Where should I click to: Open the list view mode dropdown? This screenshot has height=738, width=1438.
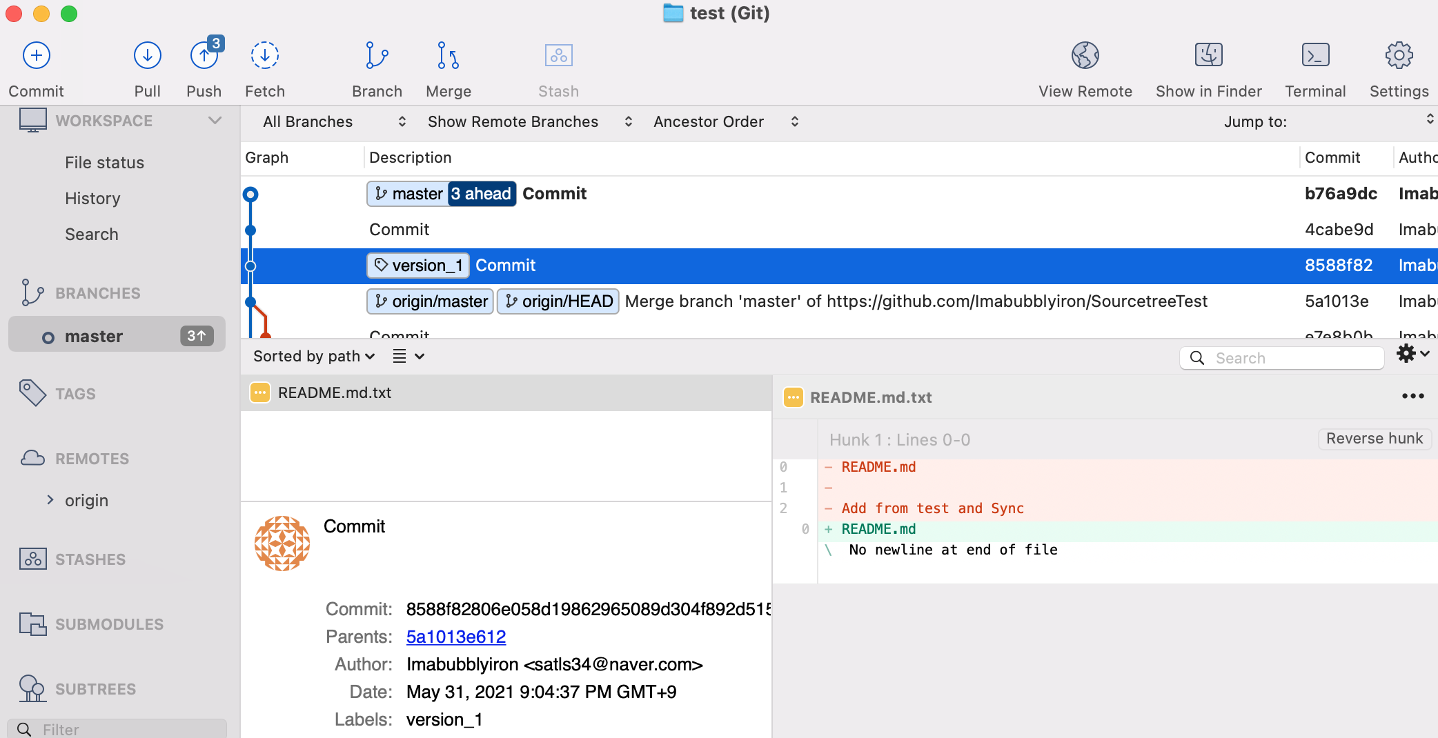408,356
